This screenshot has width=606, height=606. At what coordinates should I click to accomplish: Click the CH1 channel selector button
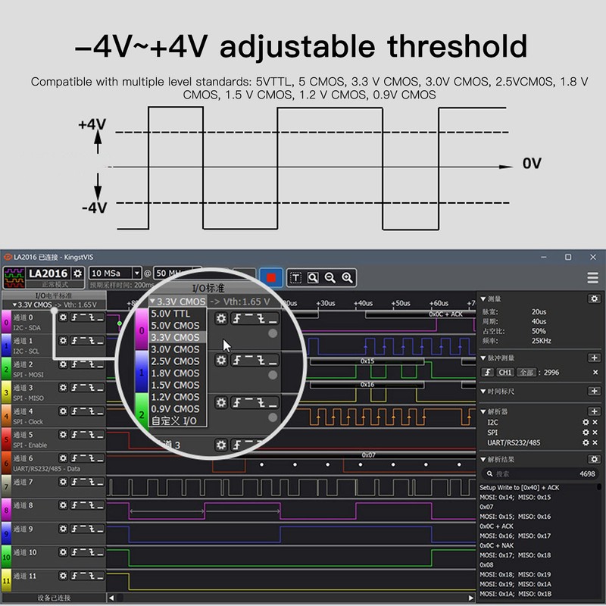tap(504, 373)
